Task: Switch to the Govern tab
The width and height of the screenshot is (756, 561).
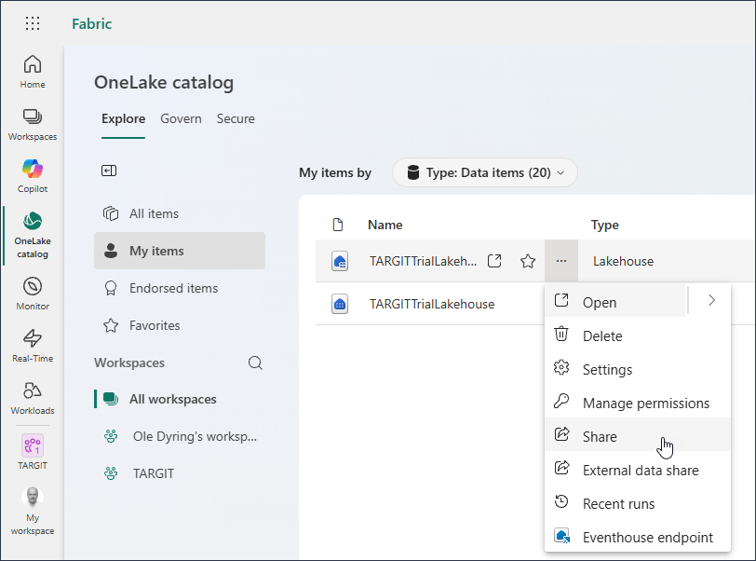Action: click(181, 118)
